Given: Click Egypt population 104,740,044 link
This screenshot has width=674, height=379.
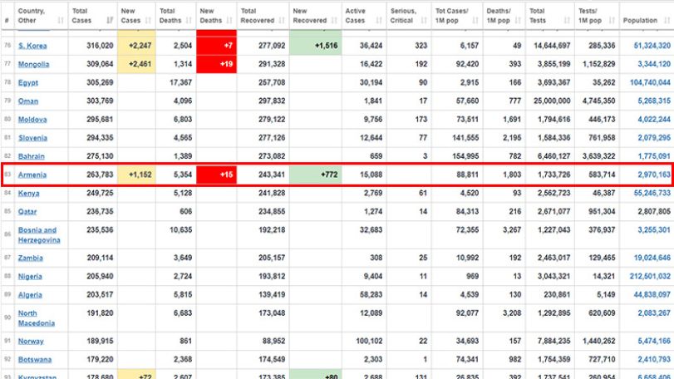Looking at the screenshot, I should click(650, 82).
